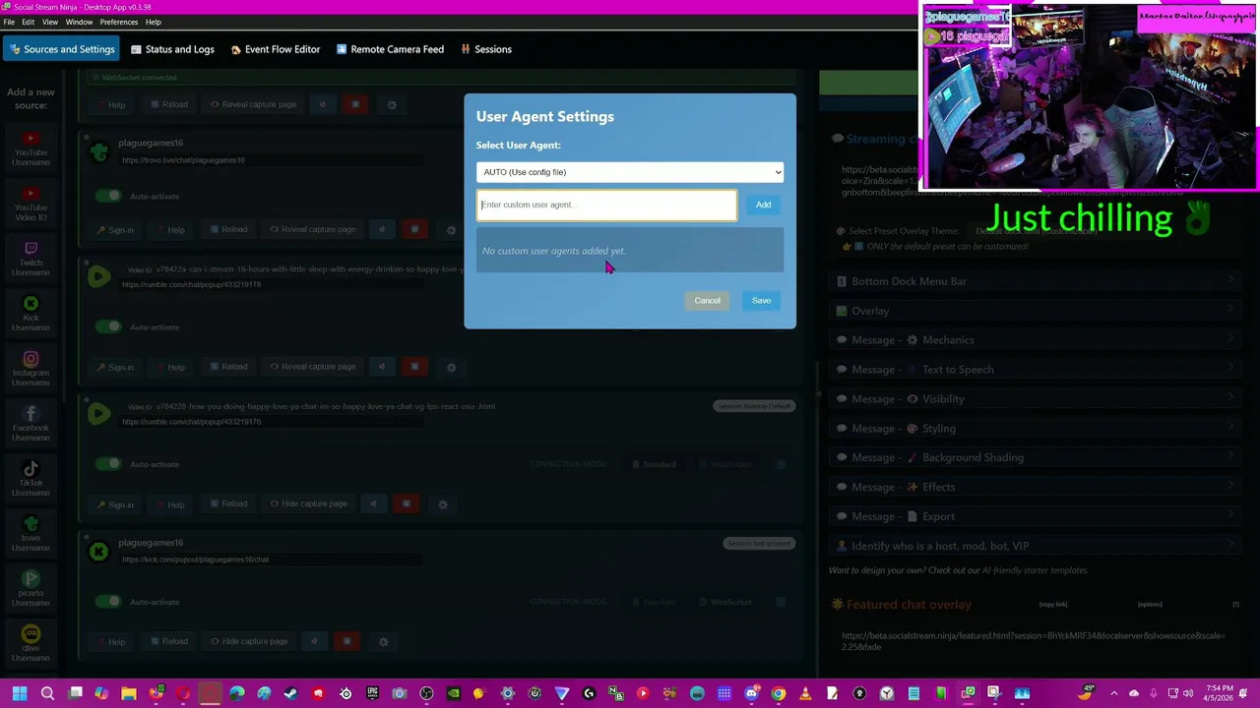The image size is (1260, 708).
Task: Expand the Message - Visibility section
Action: pos(1036,399)
